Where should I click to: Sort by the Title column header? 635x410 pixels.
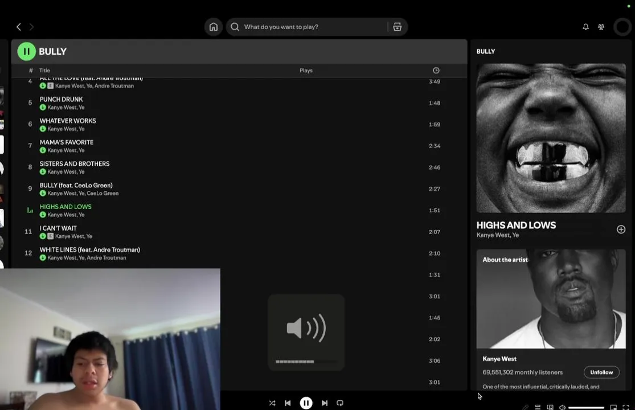point(44,71)
